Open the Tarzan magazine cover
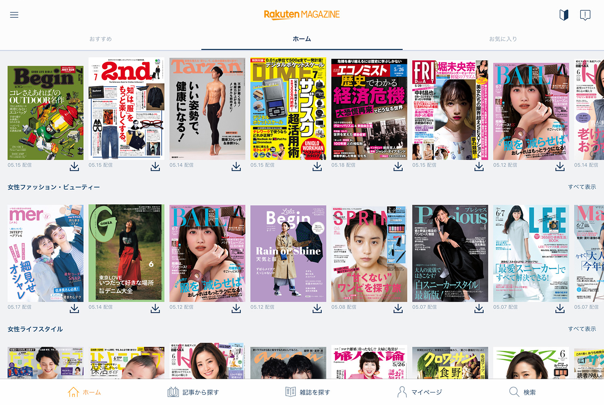 [207, 109]
